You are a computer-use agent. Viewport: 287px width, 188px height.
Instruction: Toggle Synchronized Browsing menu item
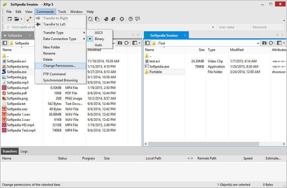point(61,80)
